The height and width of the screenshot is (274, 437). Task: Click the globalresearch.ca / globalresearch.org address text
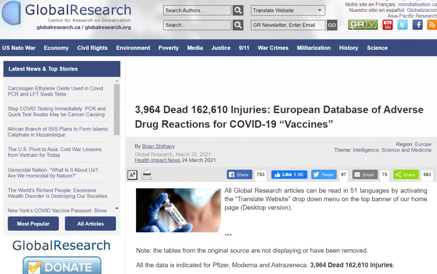(84, 27)
